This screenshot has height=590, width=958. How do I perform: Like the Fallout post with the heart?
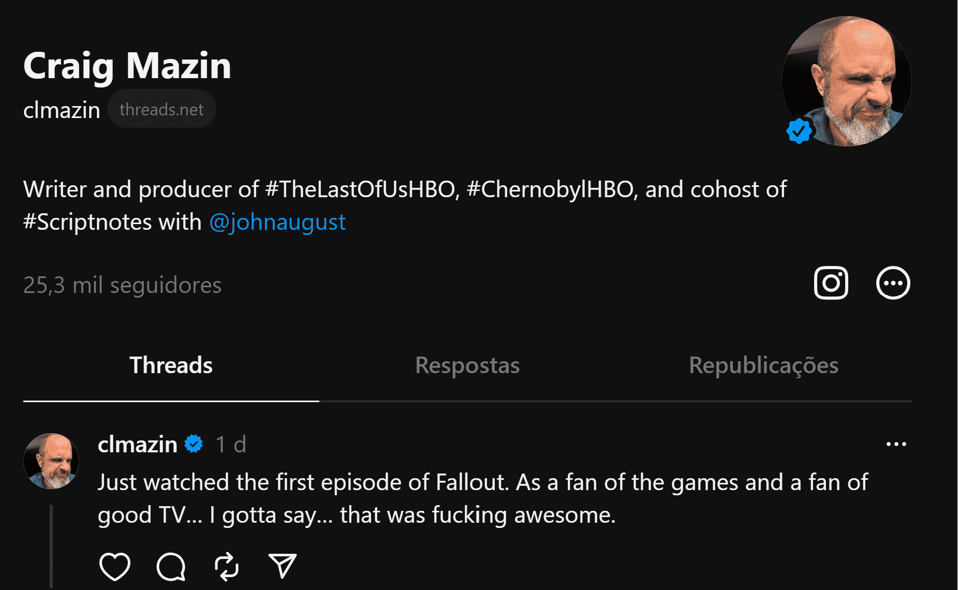click(x=114, y=566)
